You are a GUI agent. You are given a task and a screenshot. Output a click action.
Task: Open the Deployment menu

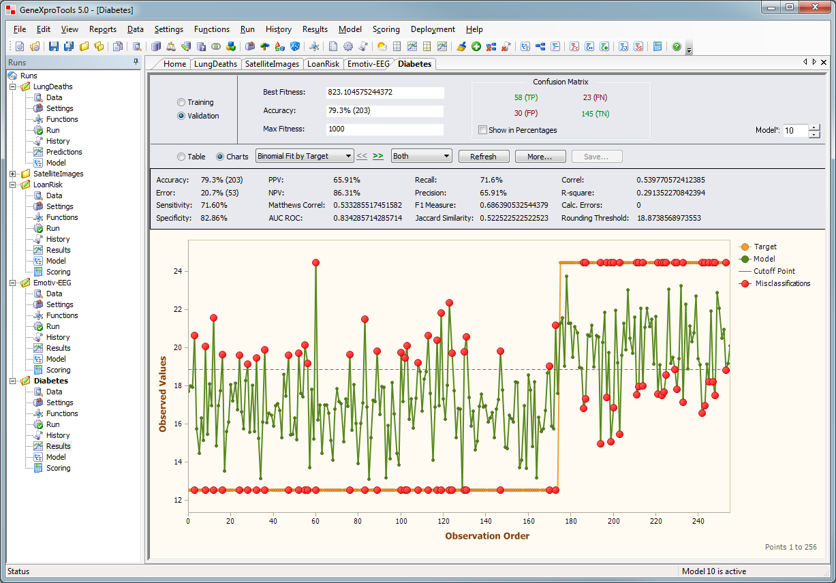coord(433,29)
